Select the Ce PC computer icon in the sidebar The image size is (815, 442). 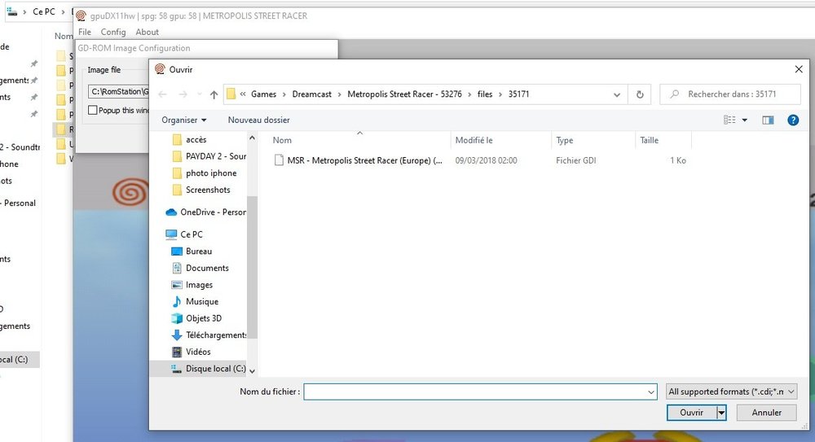pos(171,234)
